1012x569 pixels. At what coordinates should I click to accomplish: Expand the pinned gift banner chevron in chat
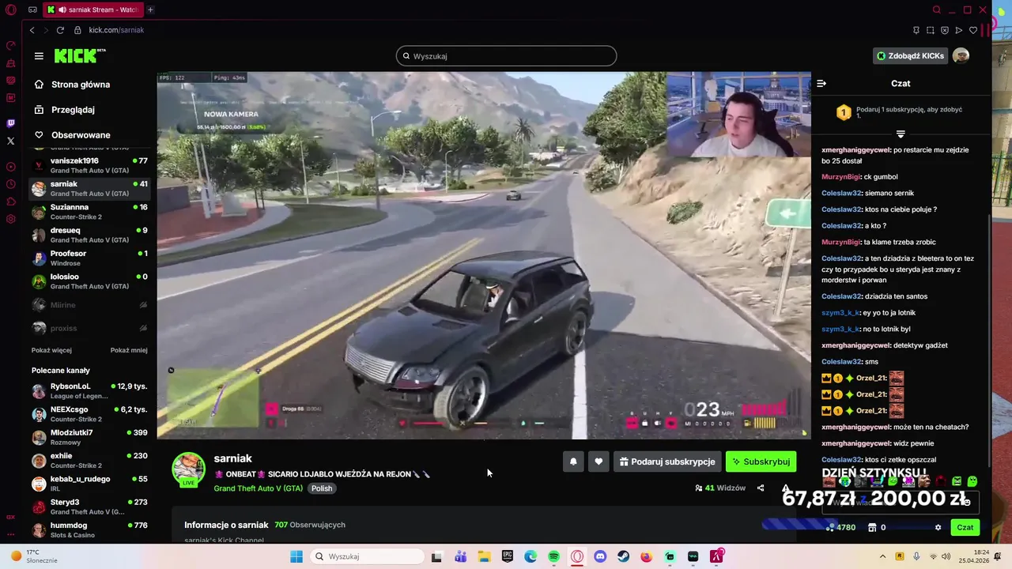pyautogui.click(x=901, y=134)
